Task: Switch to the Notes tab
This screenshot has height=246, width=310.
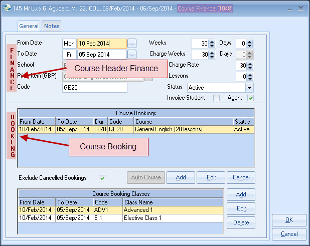Action: coord(51,26)
